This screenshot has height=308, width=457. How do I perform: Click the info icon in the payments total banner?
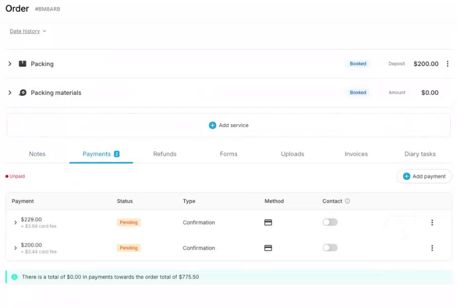point(14,277)
